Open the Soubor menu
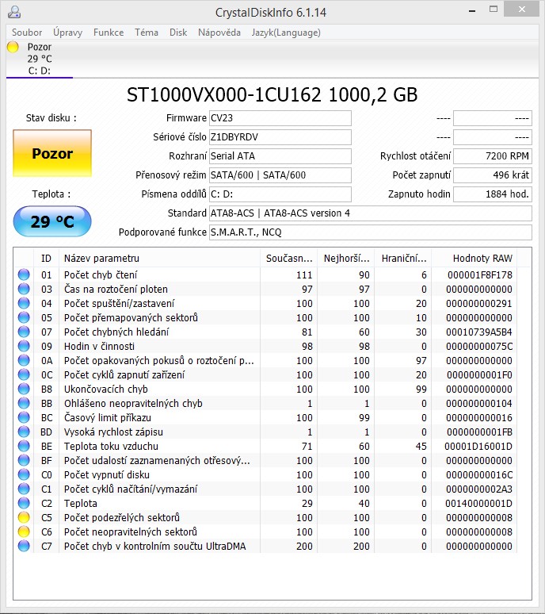This screenshot has width=545, height=614. point(27,33)
